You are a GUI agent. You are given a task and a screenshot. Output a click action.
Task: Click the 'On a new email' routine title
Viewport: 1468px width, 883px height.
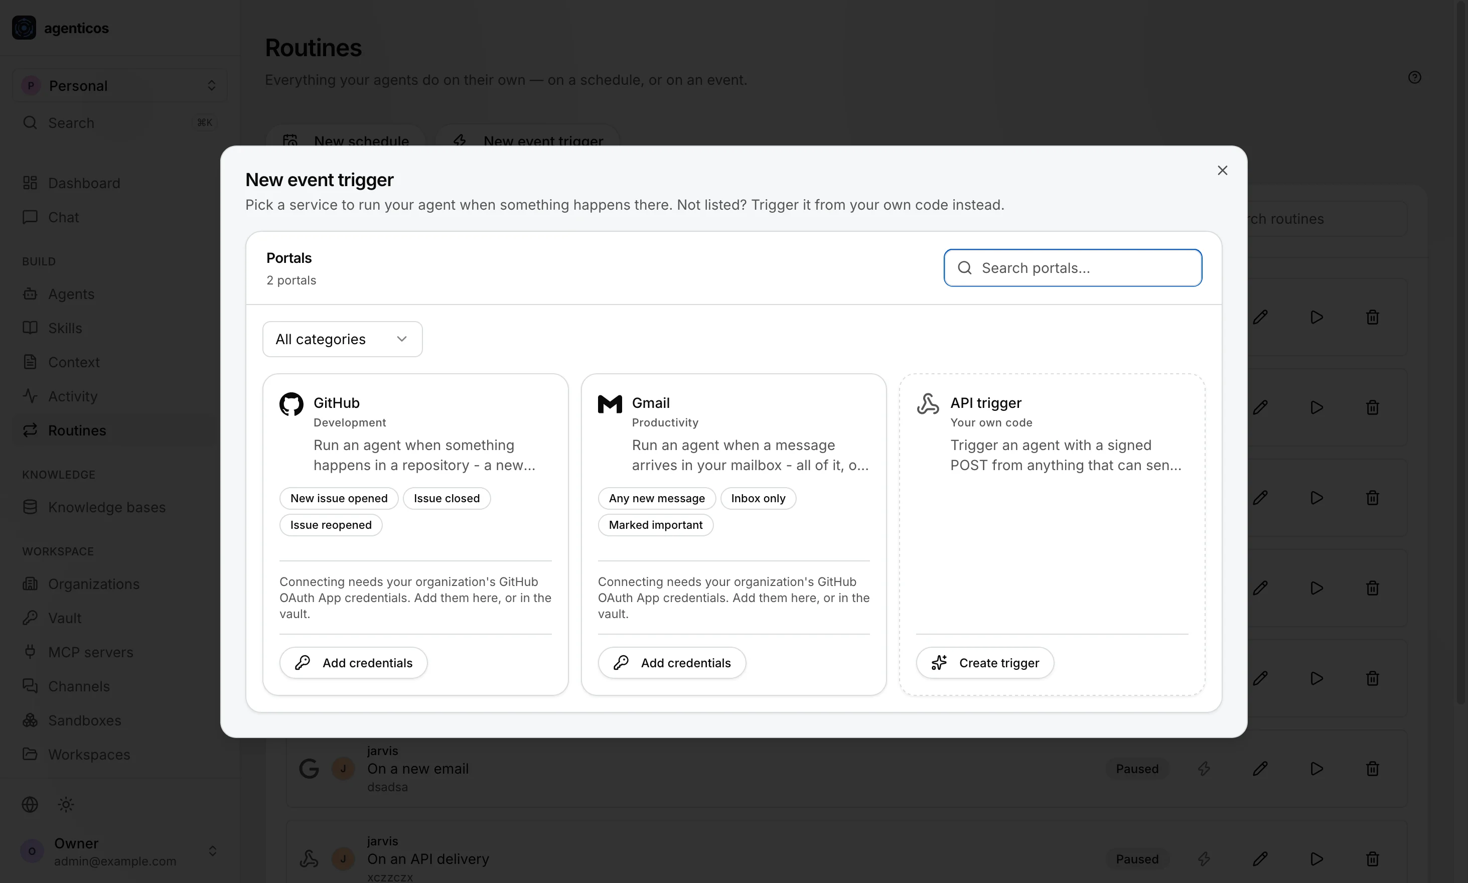[x=418, y=769]
